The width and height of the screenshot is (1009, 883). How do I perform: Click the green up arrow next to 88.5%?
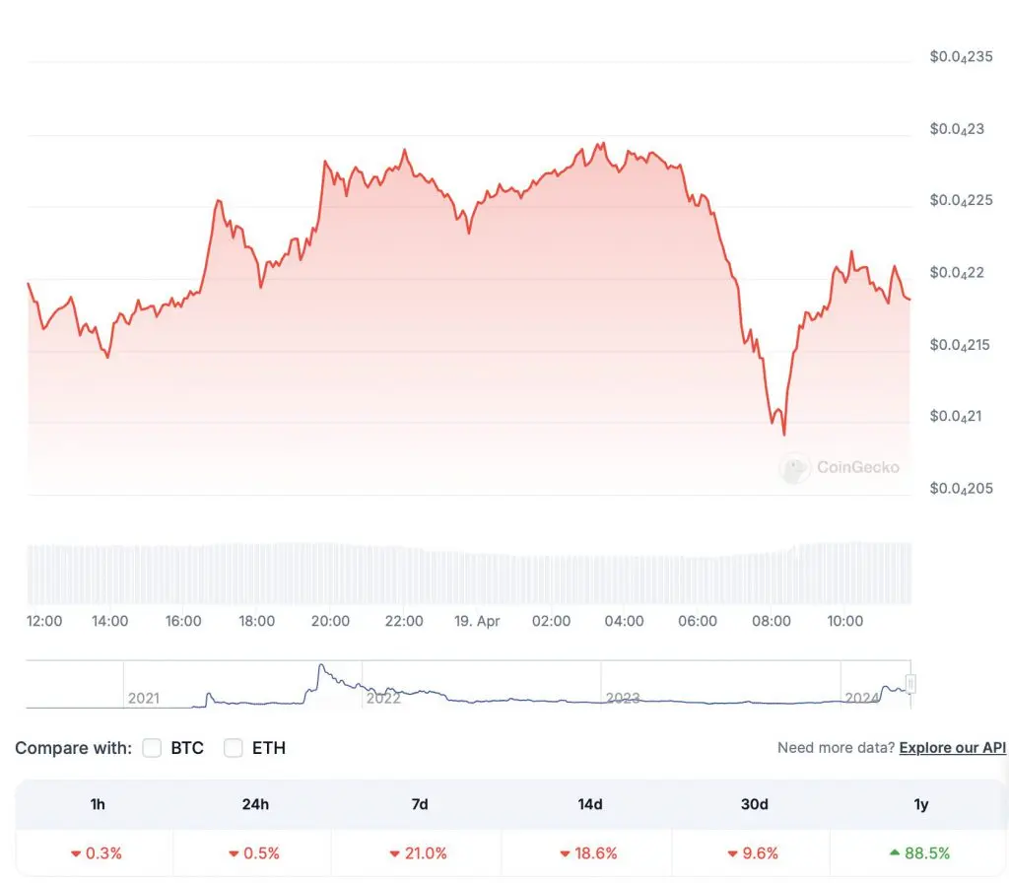pyautogui.click(x=895, y=853)
